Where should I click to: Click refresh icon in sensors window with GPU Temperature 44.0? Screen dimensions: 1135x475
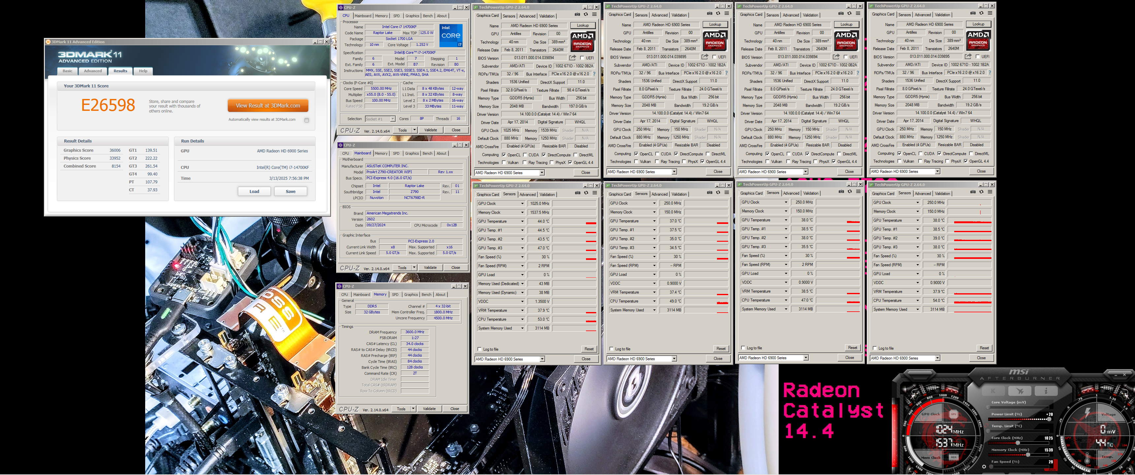click(x=586, y=193)
